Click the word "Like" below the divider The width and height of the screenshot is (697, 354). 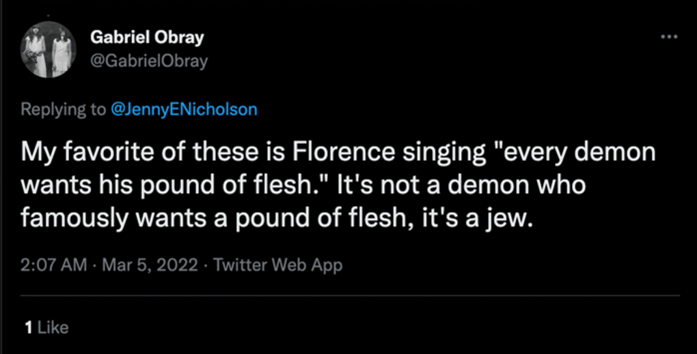pyautogui.click(x=53, y=327)
